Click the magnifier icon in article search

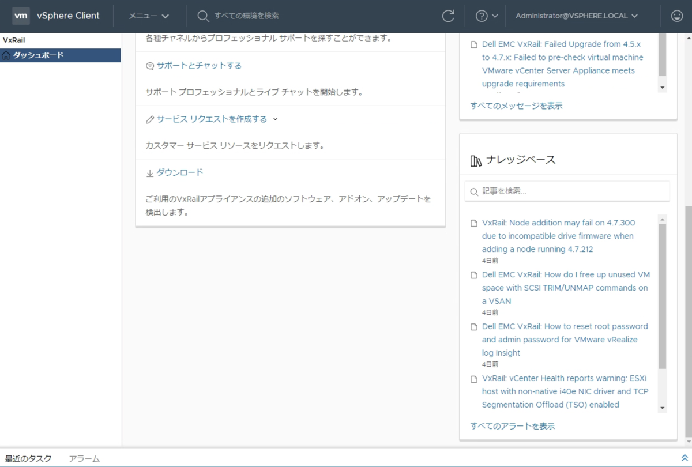click(474, 191)
